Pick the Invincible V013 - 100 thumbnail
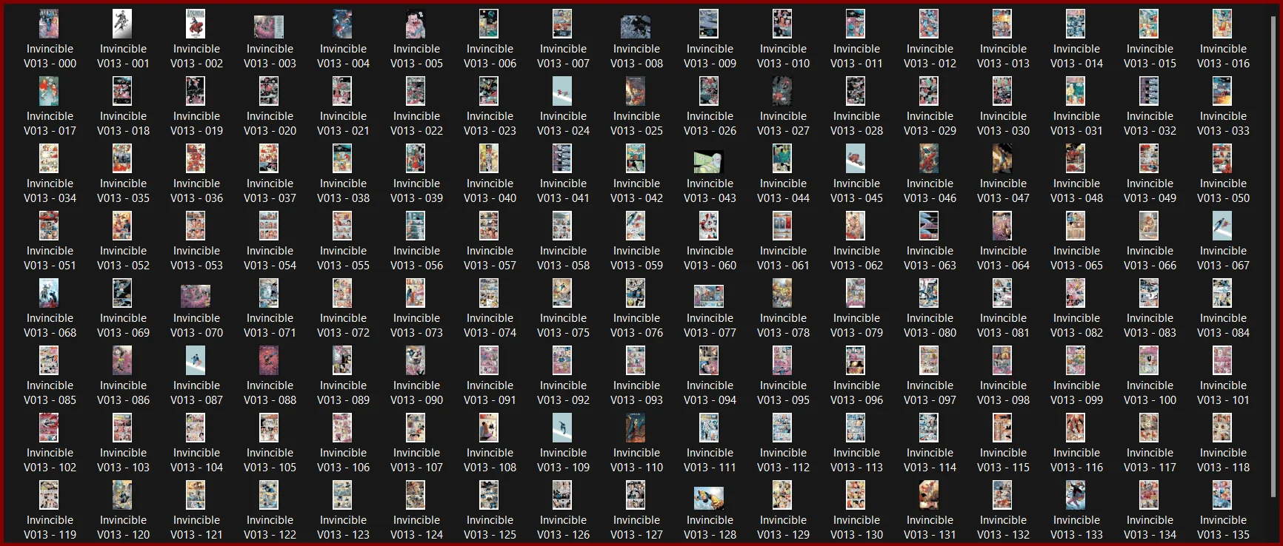 click(x=1149, y=360)
